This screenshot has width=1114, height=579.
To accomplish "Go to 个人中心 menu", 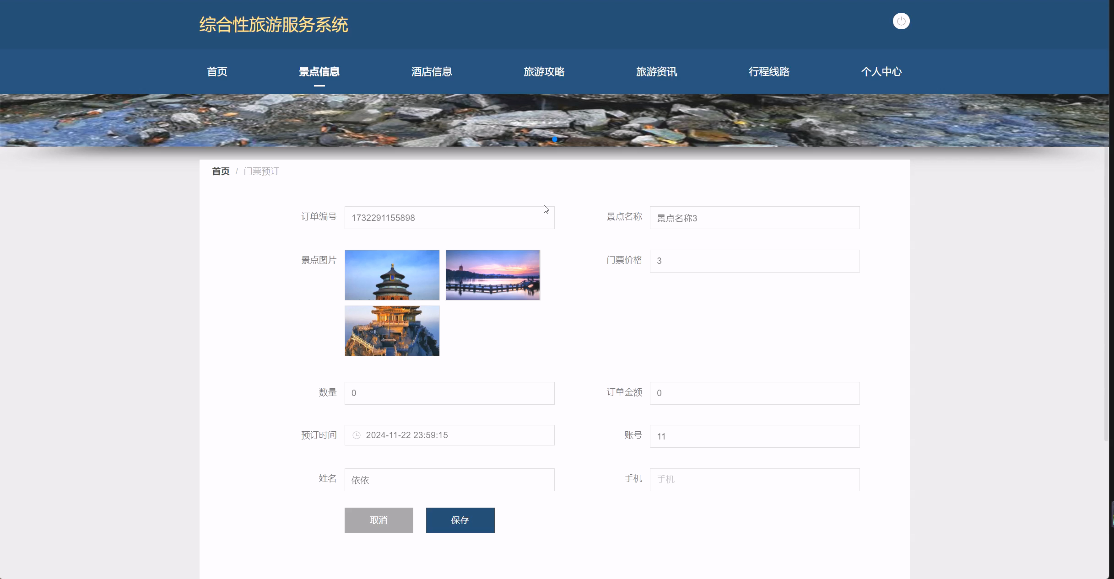I will tap(881, 72).
